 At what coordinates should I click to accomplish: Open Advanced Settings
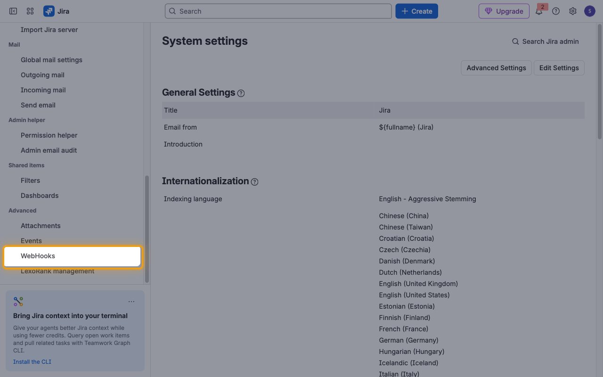(496, 68)
